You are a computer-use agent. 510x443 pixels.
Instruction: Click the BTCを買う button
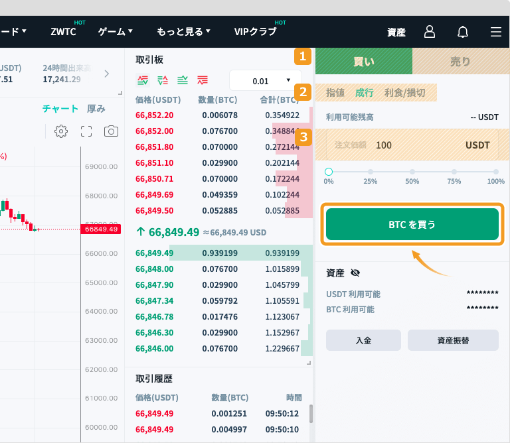412,225
